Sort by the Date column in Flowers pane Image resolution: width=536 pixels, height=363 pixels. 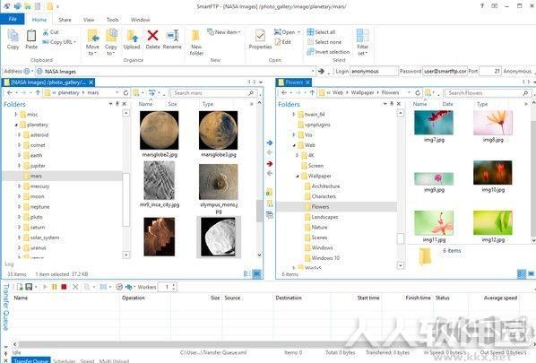click(447, 104)
